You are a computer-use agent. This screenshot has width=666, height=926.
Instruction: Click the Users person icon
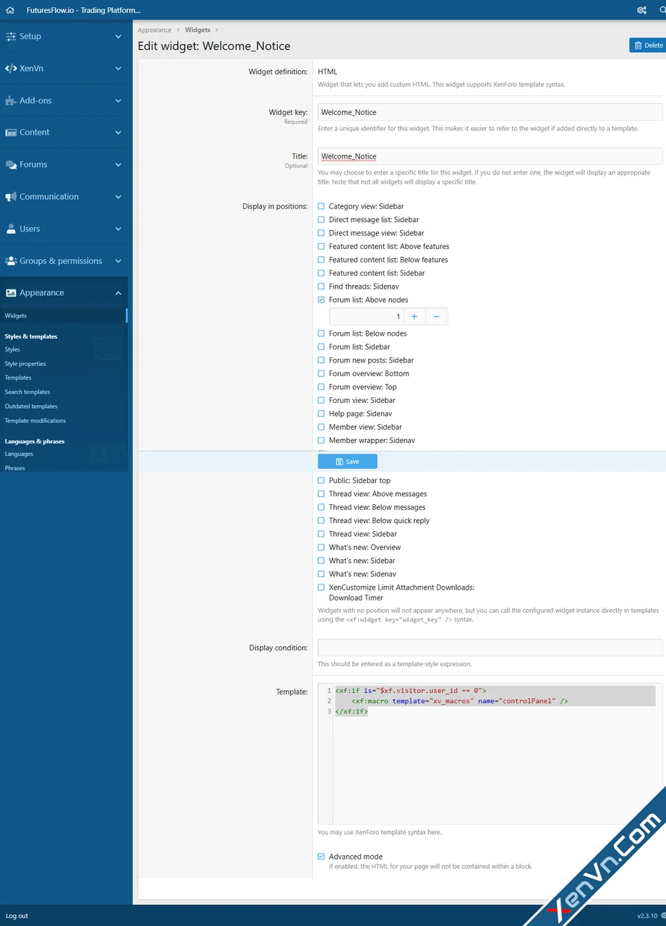(x=11, y=229)
